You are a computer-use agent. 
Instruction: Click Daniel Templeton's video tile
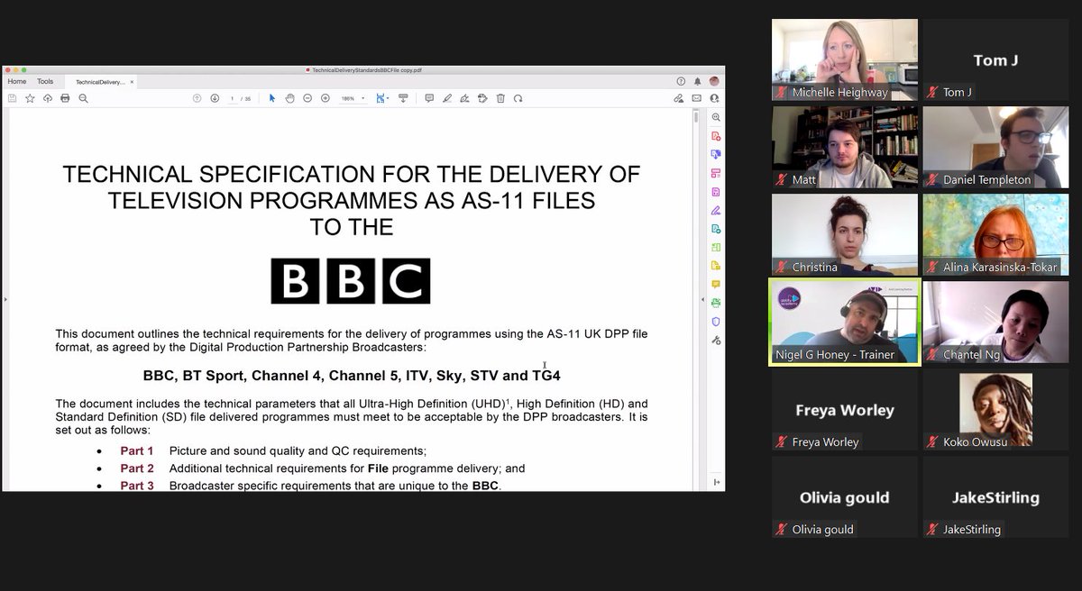[995, 147]
